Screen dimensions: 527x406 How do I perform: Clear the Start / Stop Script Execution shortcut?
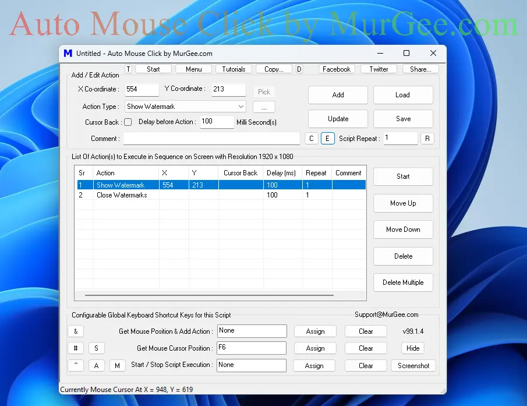366,365
